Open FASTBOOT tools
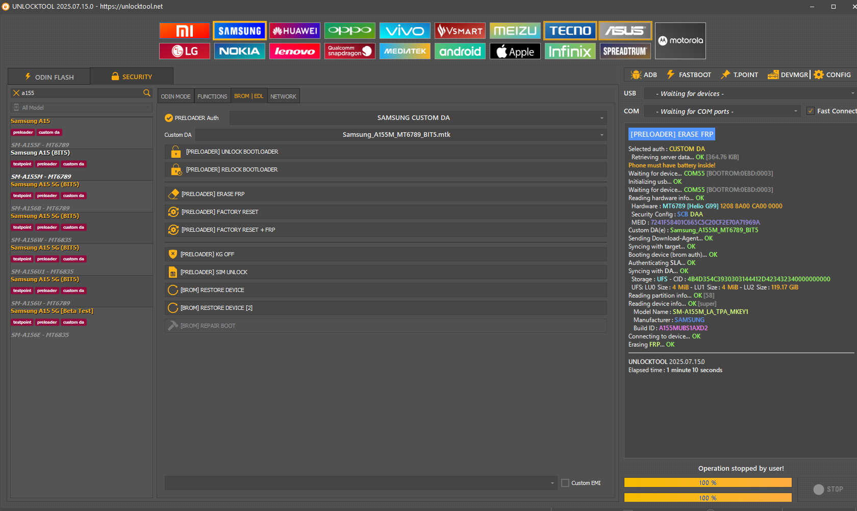This screenshot has width=857, height=511. click(689, 75)
